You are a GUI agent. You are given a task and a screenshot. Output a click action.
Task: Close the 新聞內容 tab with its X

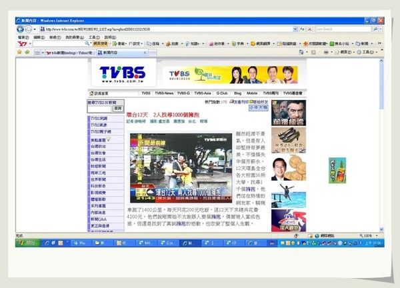[x=145, y=53]
